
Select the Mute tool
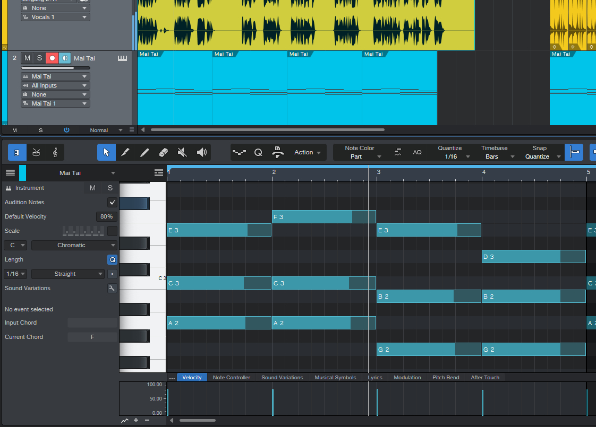tap(182, 153)
